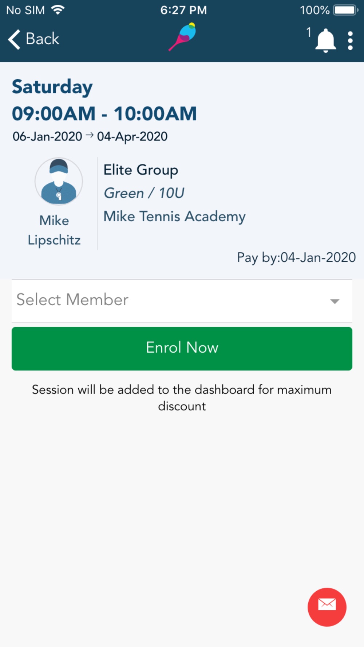Tap the tennis racket app logo
Viewport: 364px width, 647px height.
182,37
